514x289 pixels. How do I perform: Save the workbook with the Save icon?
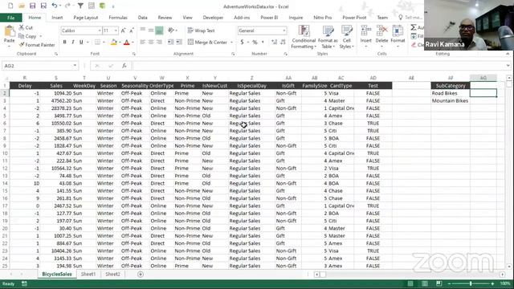(32, 6)
